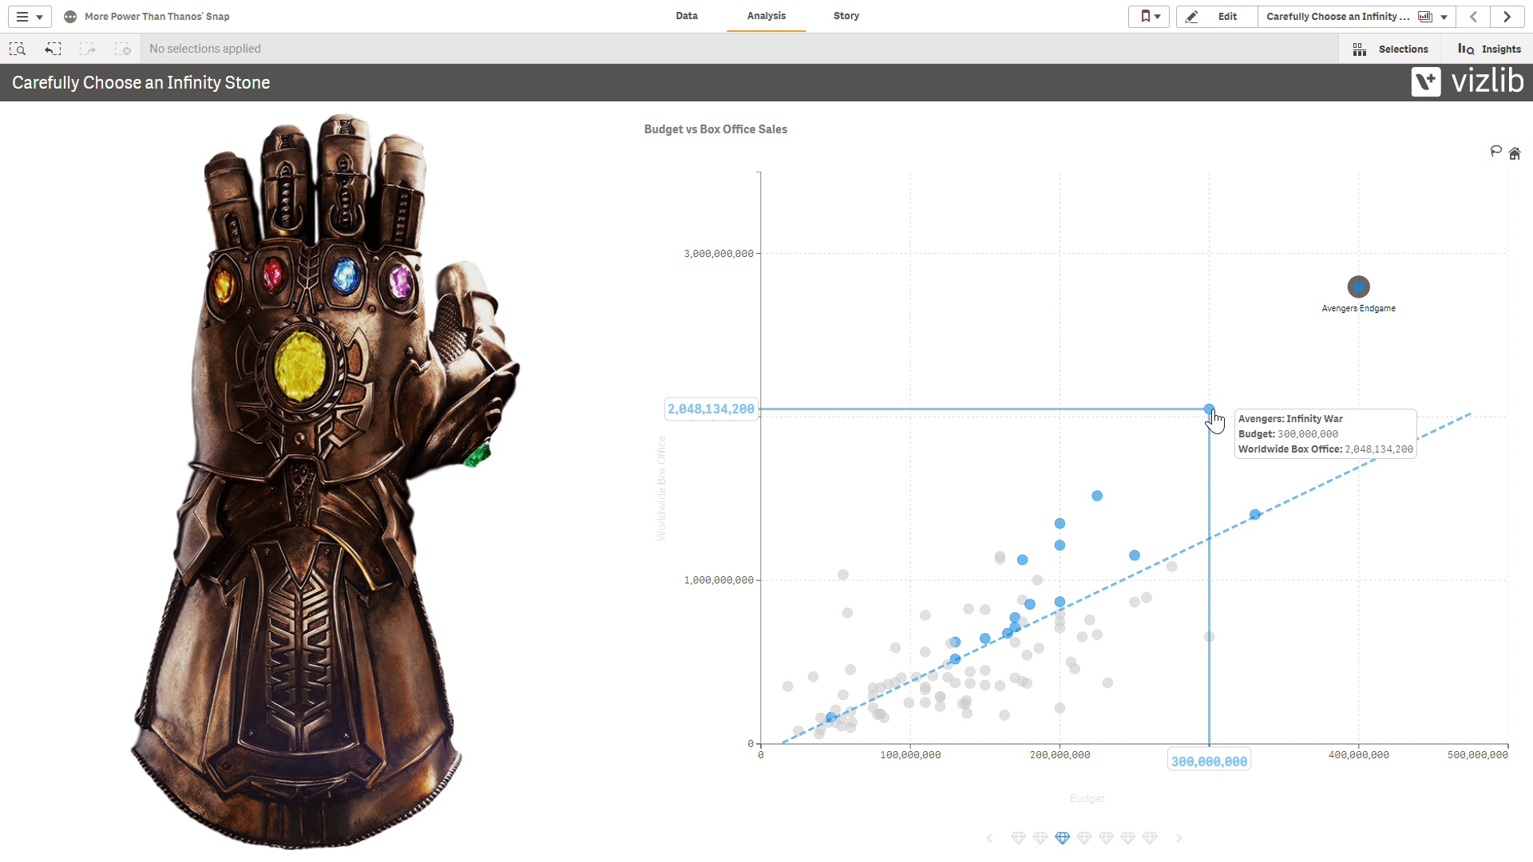The height and width of the screenshot is (862, 1533).
Task: Step back in selections
Action: click(x=53, y=49)
